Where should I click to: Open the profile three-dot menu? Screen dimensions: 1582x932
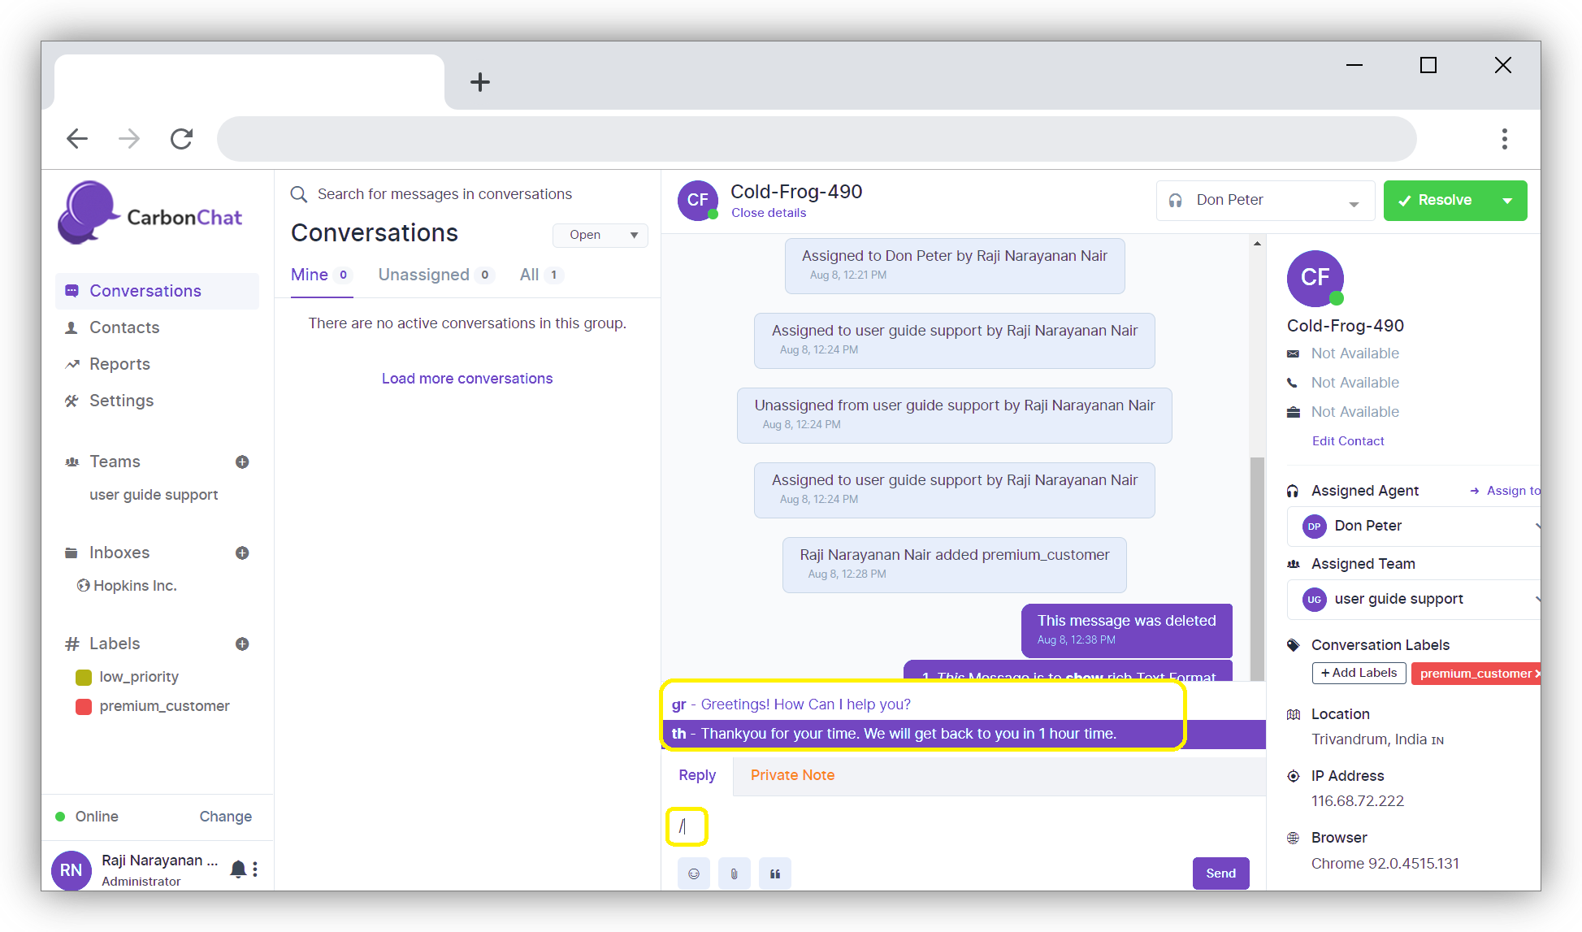[256, 869]
